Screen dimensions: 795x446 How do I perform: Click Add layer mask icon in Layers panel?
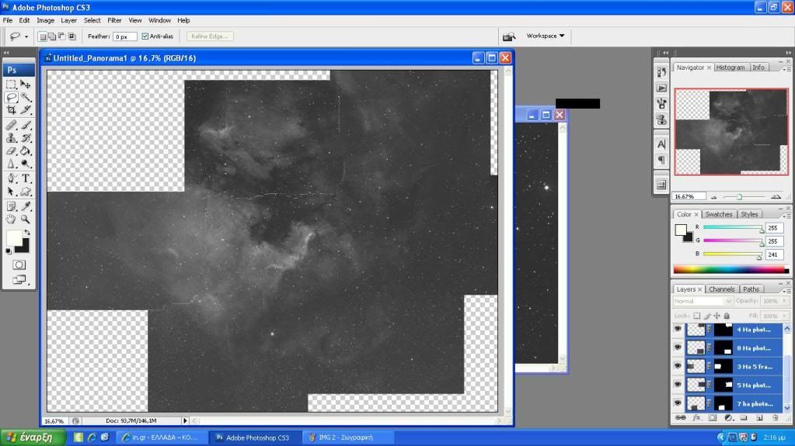[712, 417]
